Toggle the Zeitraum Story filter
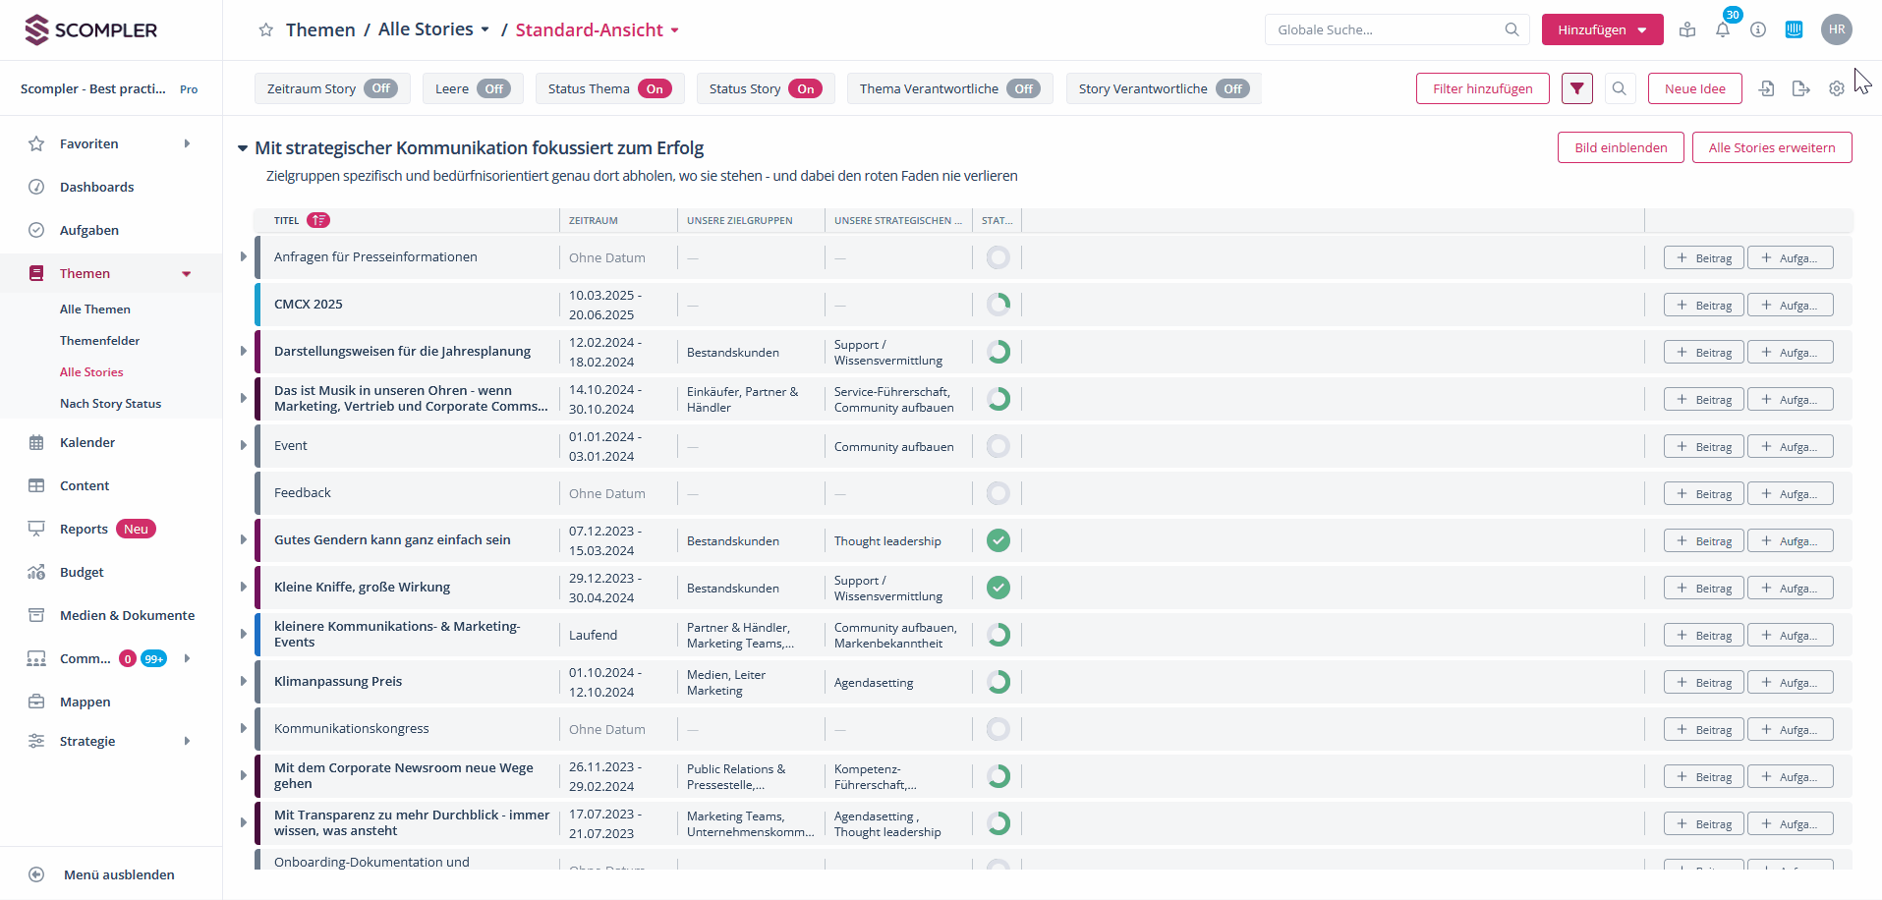The height and width of the screenshot is (900, 1882). click(x=380, y=88)
